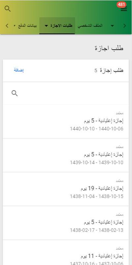132x265 pixels.
Task: Open the hamburger menu with 481 badge
Action: [124, 9]
